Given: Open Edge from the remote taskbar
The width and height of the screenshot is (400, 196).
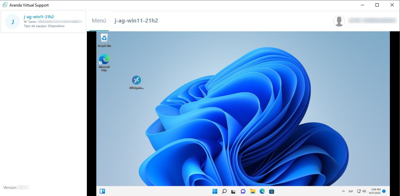Looking at the screenshot, I should click(x=262, y=191).
